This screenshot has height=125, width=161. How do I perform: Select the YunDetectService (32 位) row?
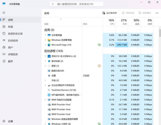[97, 90]
